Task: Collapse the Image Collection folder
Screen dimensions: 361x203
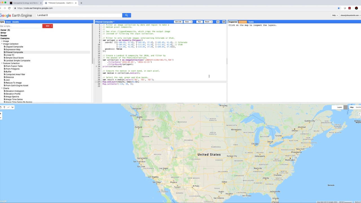Action: click(2, 44)
